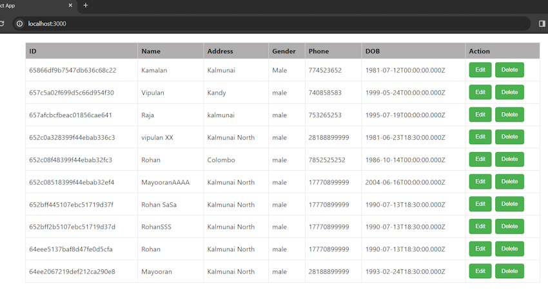Click the DOB column header

tap(373, 52)
